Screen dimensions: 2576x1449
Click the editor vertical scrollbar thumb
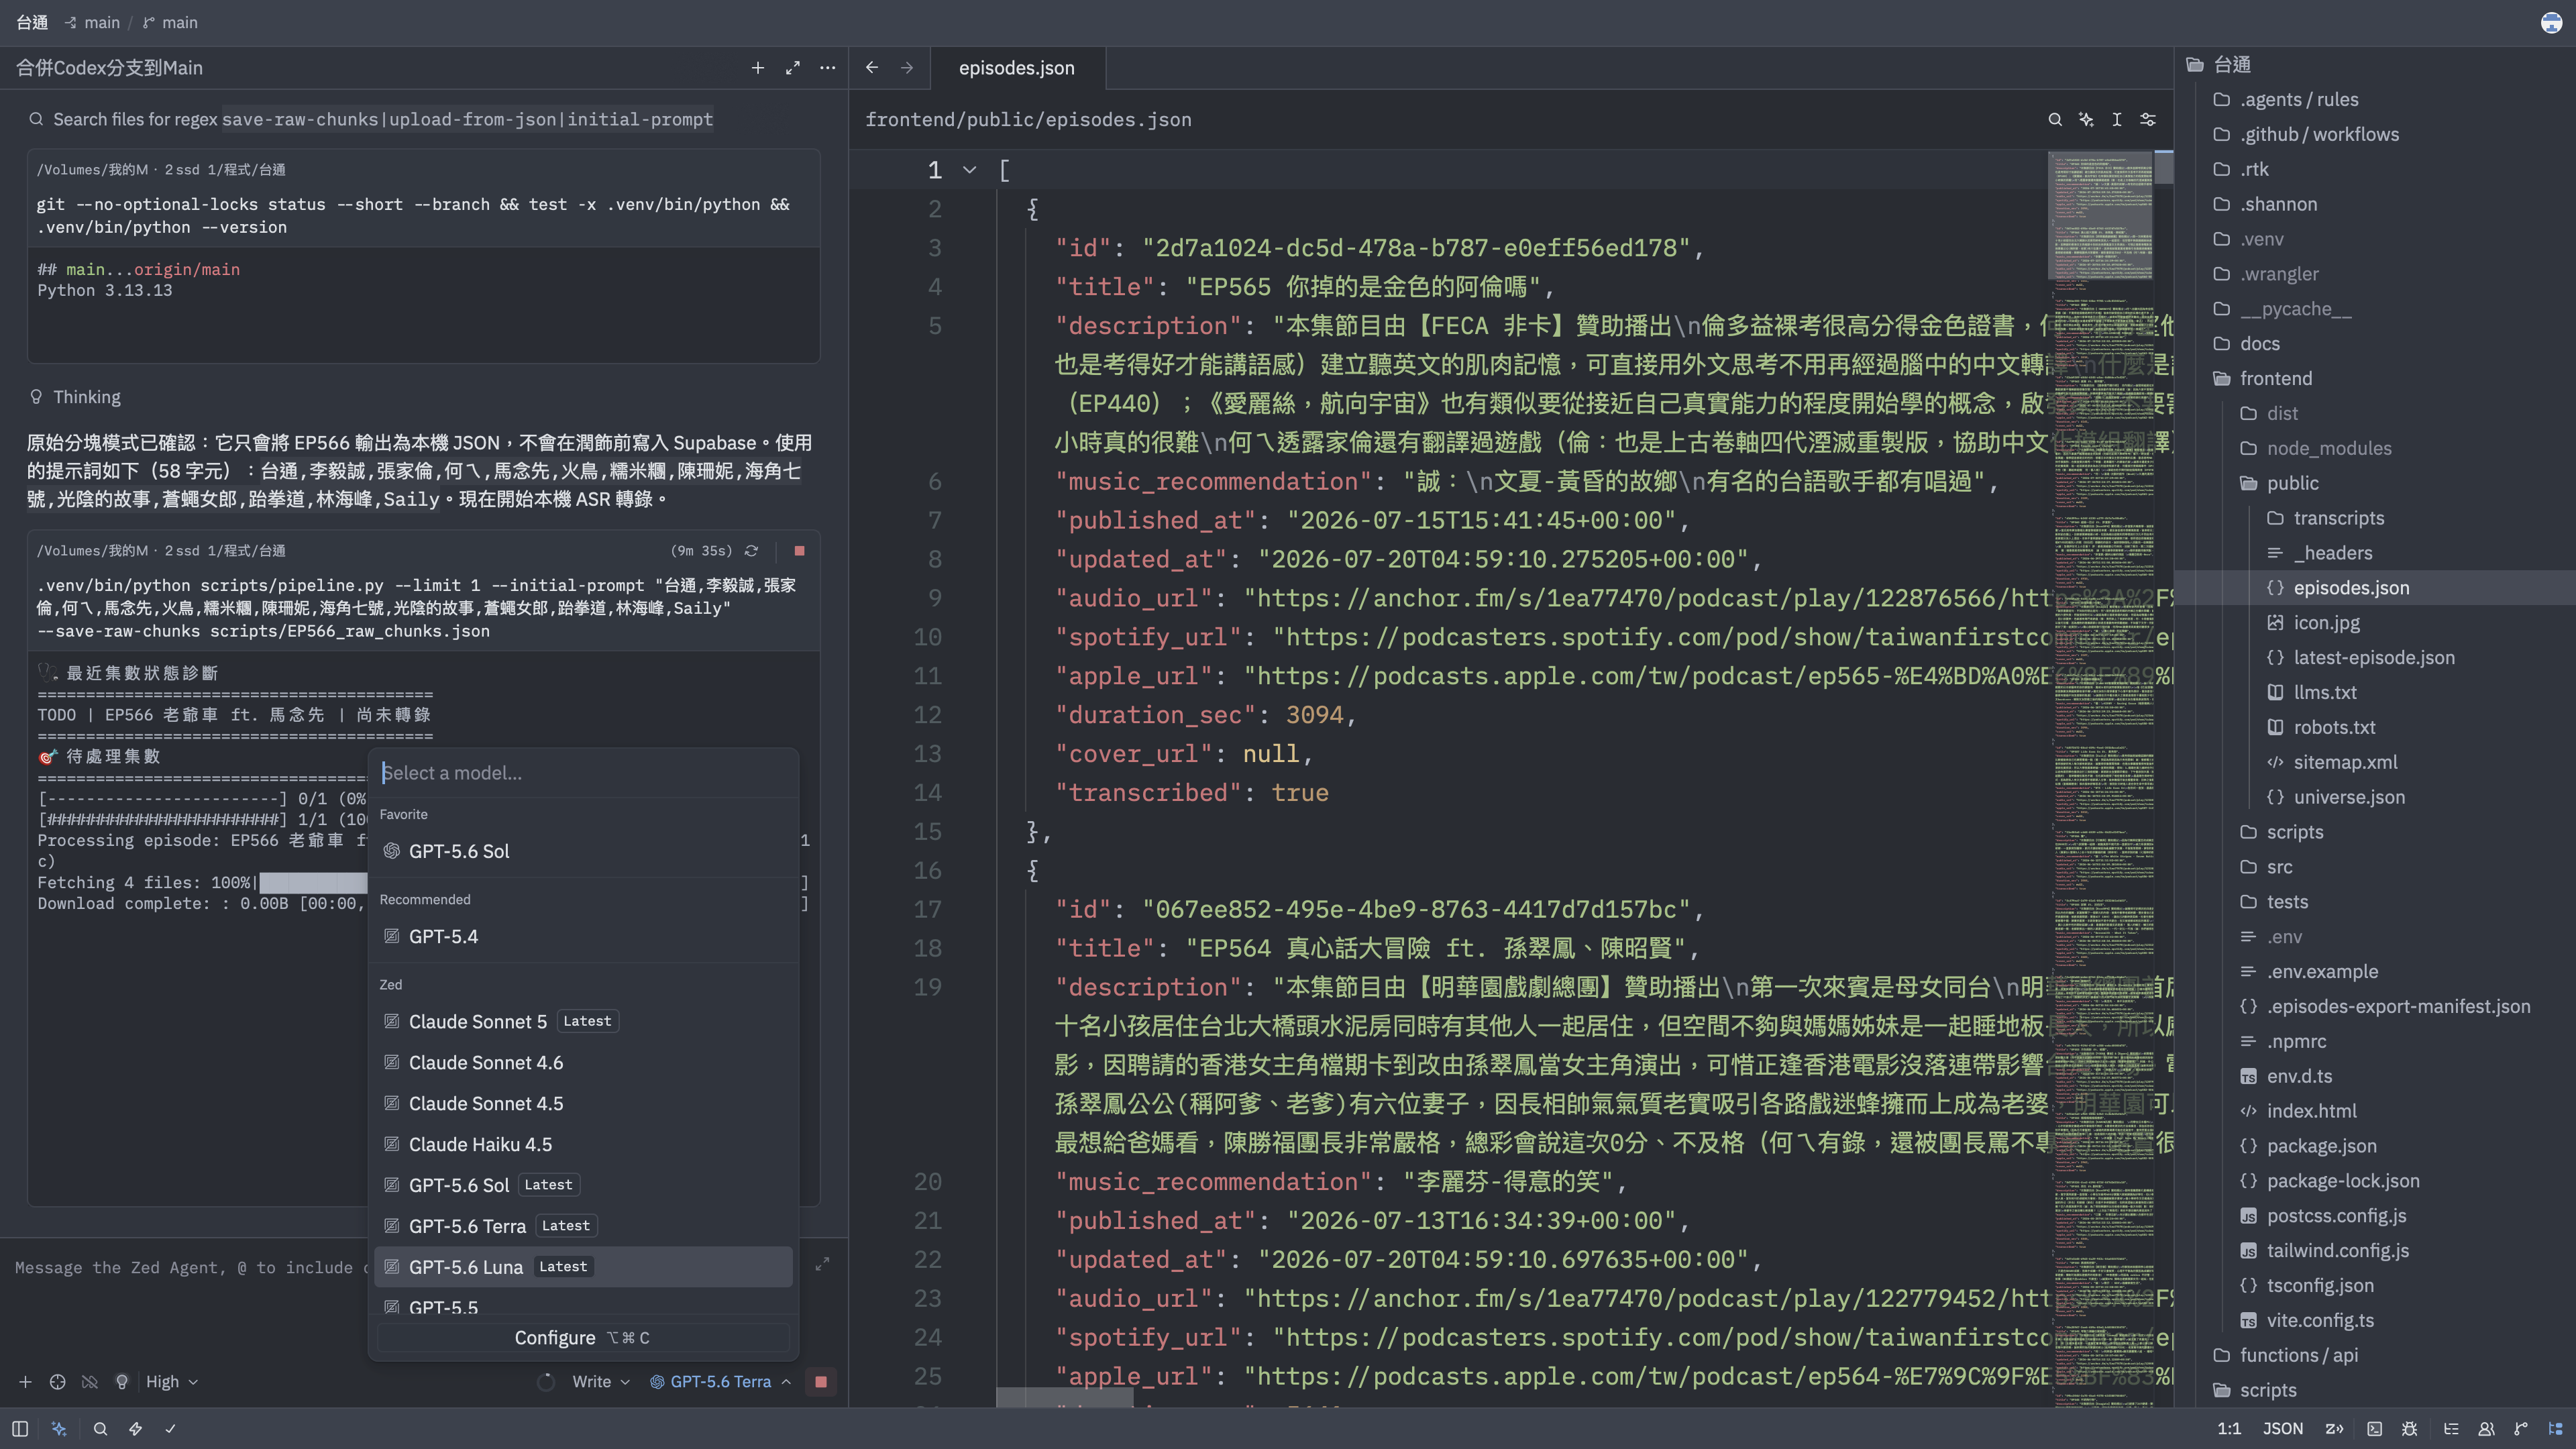click(x=2164, y=167)
